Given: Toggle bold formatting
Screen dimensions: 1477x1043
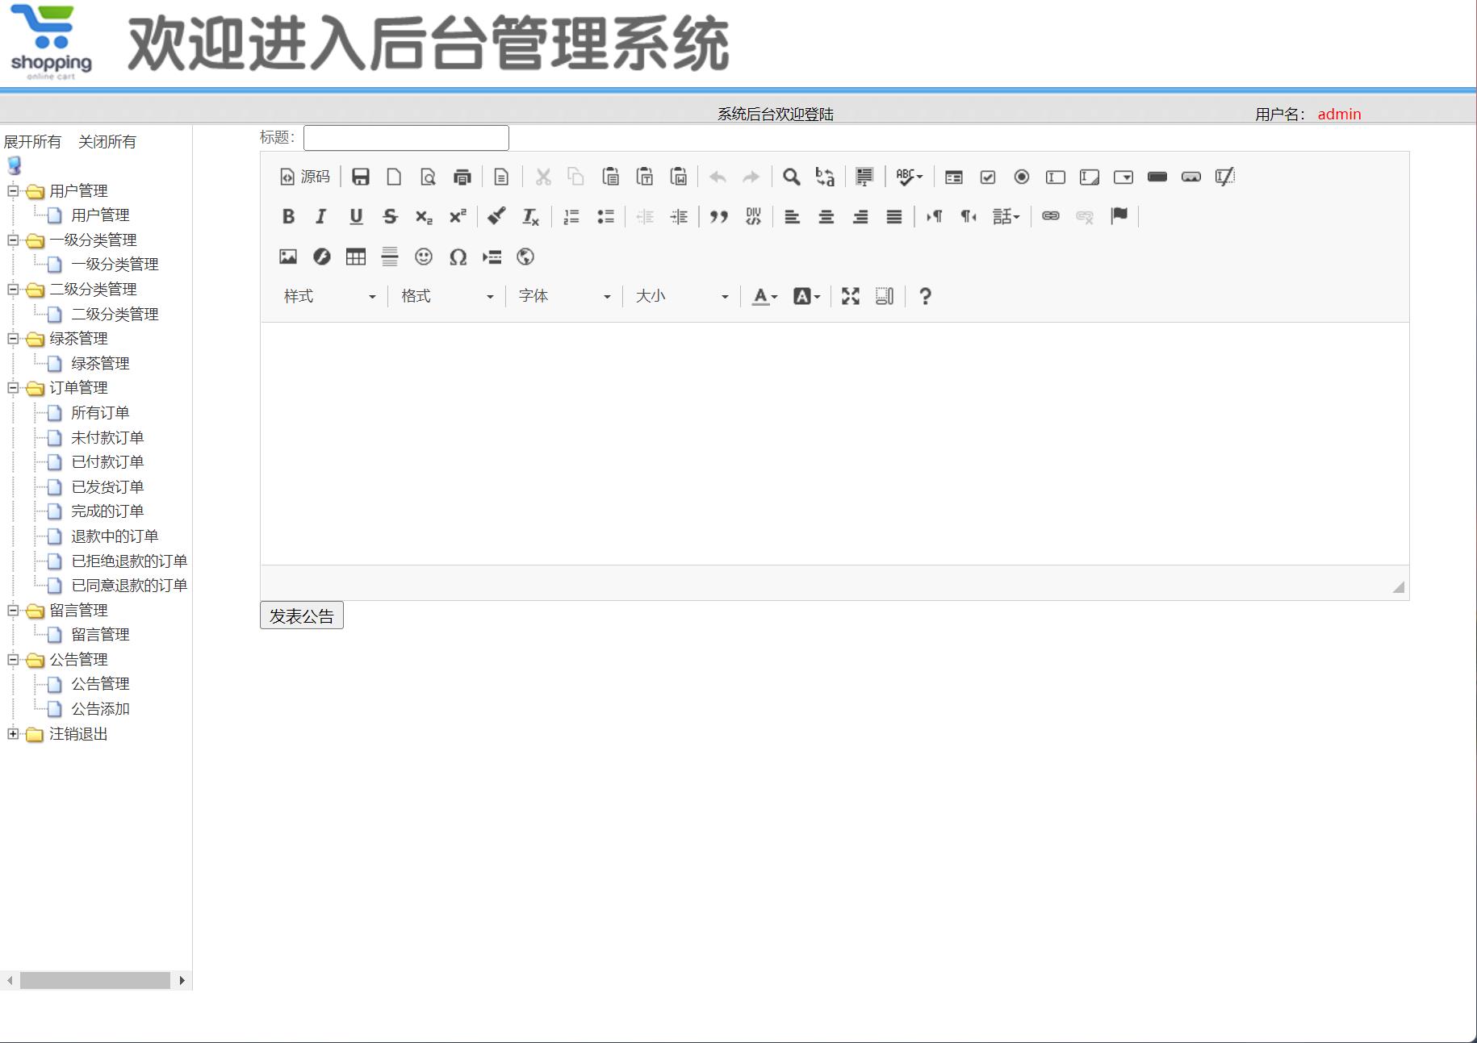Looking at the screenshot, I should (288, 216).
